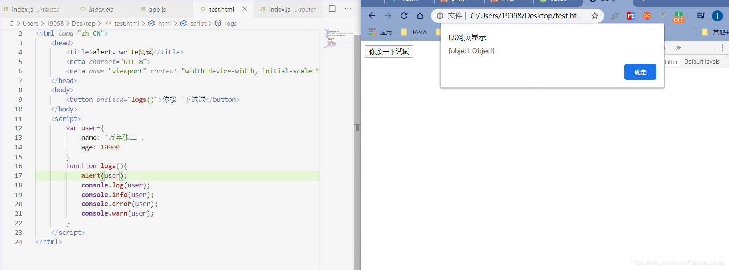Click the 你按一下试试 page button
This screenshot has width=729, height=270.
389,52
